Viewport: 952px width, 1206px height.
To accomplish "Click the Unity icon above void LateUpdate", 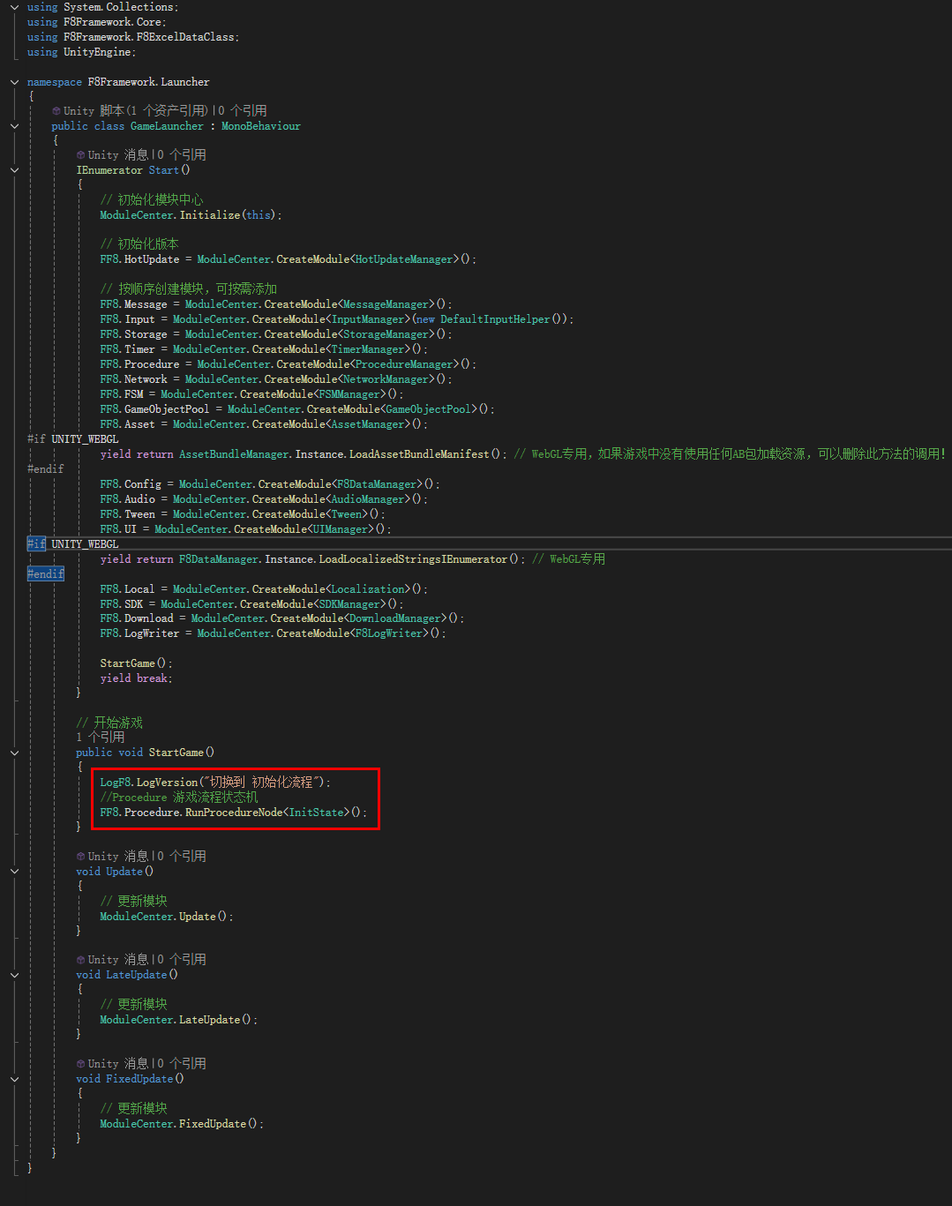I will (x=80, y=960).
